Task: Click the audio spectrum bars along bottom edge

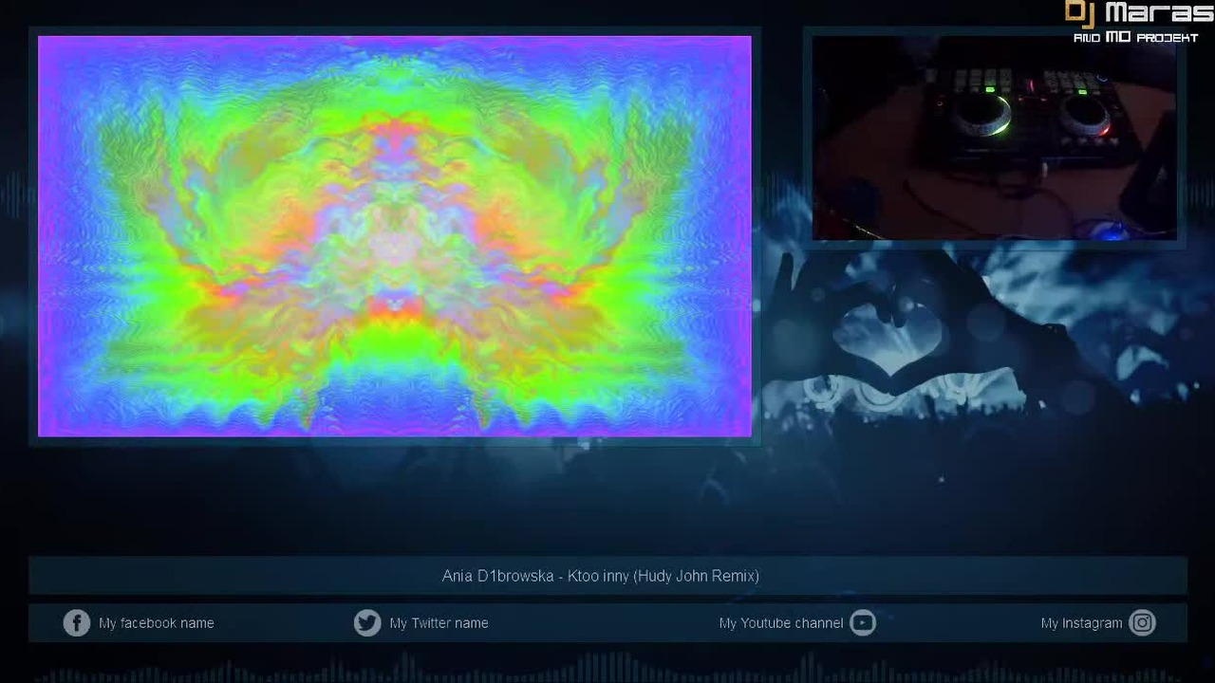Action: point(607,668)
